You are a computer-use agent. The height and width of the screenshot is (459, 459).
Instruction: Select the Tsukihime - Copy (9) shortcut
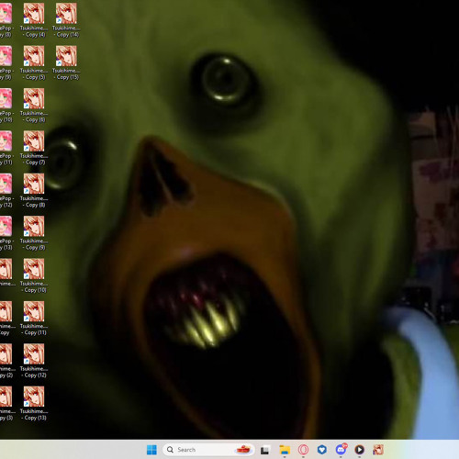click(x=34, y=233)
